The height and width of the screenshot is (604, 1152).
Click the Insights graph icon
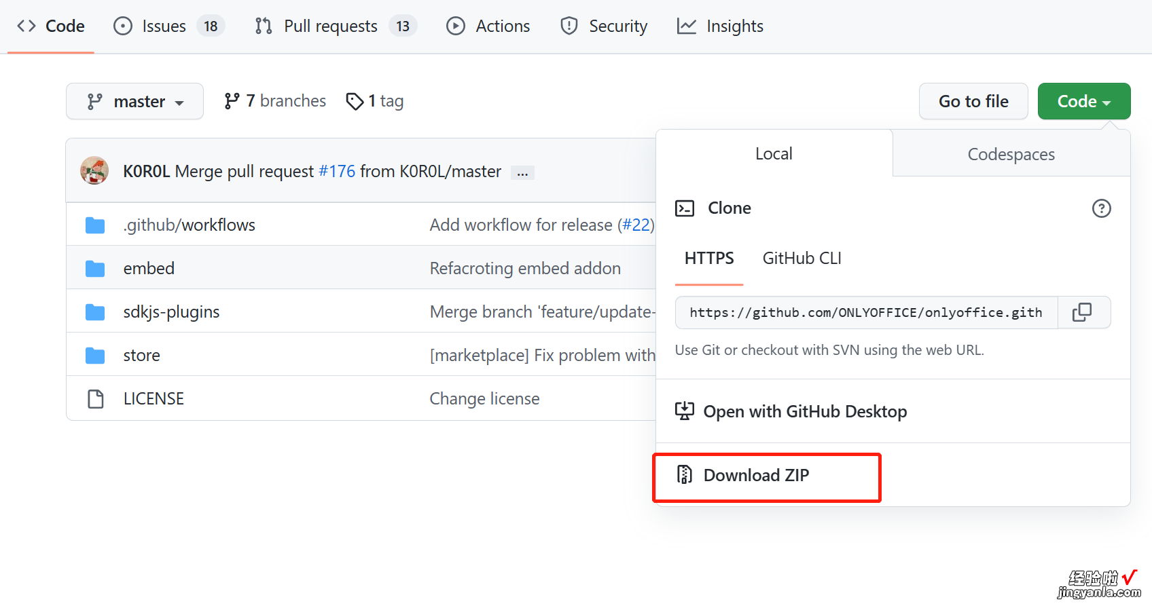tap(687, 26)
